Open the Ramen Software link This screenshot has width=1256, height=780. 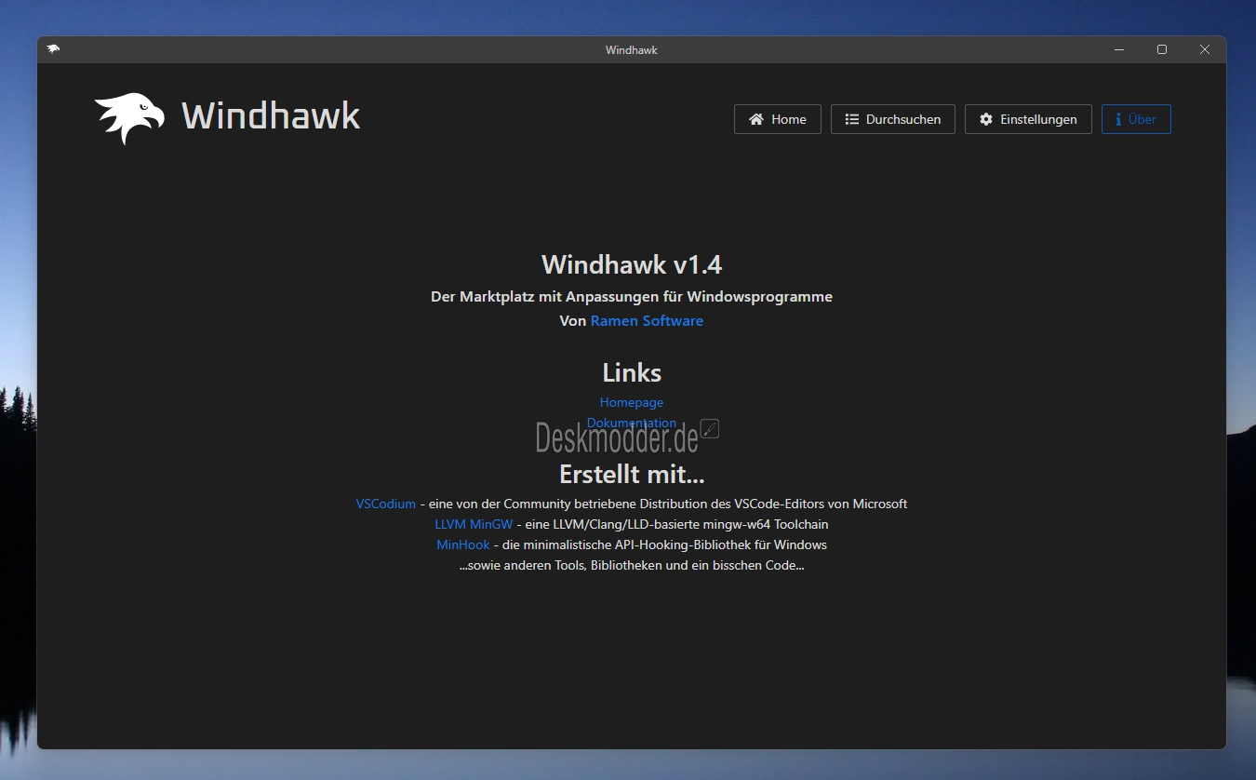point(647,320)
